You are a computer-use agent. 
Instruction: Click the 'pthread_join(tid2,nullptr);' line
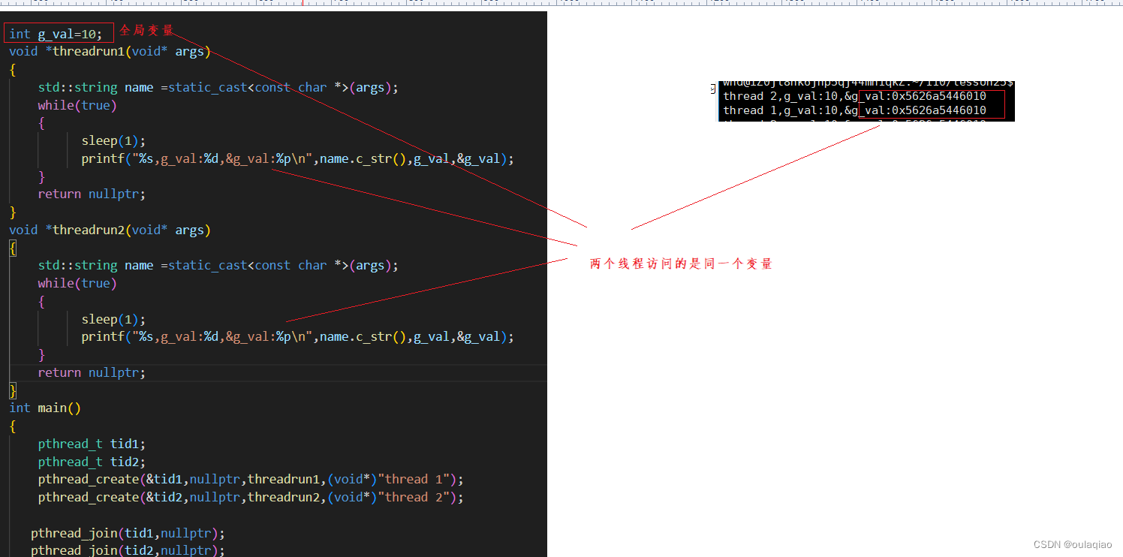pos(128,550)
